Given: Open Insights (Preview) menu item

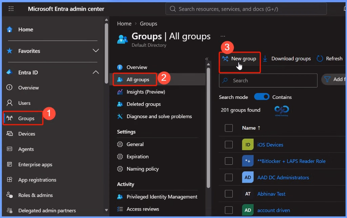Looking at the screenshot, I should [146, 92].
